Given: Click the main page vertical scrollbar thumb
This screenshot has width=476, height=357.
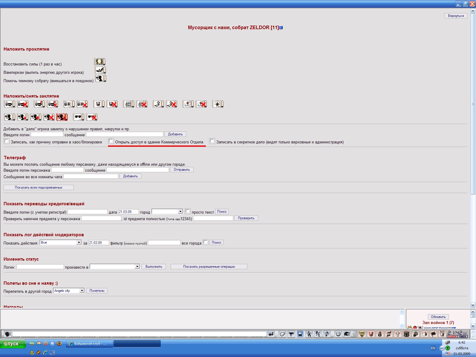Looking at the screenshot, I should pos(473,104).
